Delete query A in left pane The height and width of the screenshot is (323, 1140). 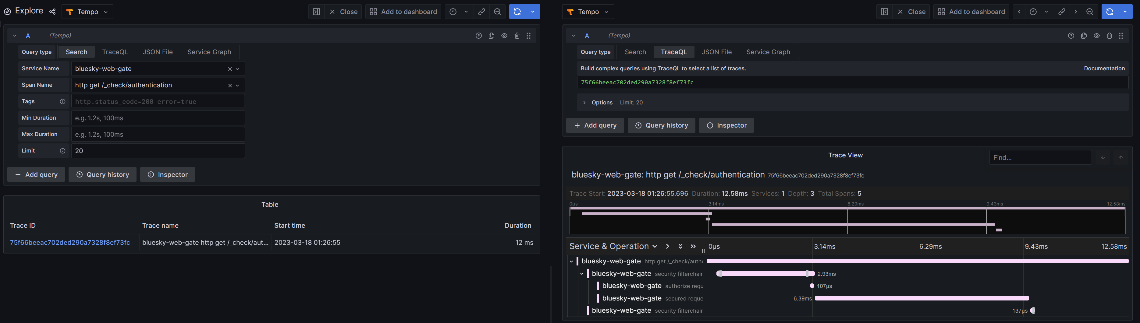[x=517, y=36]
